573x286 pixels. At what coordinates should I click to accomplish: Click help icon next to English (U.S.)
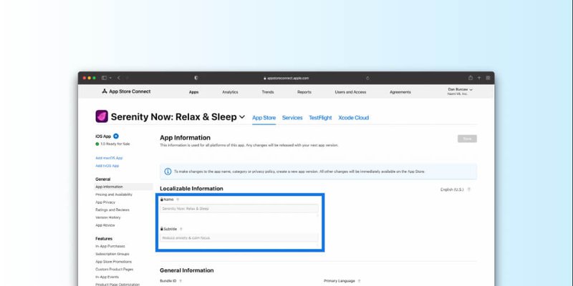click(469, 189)
